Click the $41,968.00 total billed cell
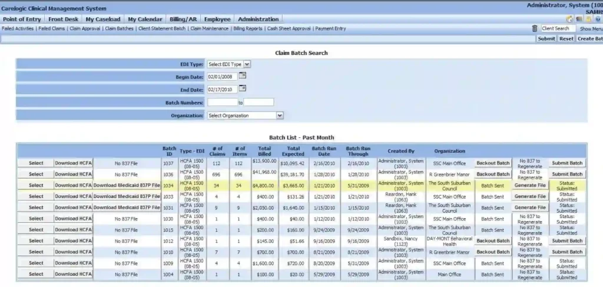This screenshot has height=287, width=603. (264, 172)
